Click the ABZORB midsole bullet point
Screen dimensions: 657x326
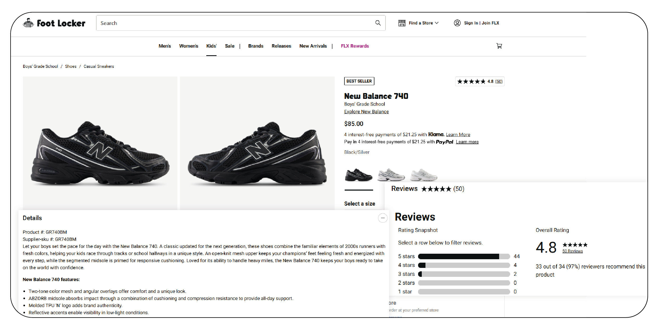pyautogui.click(x=161, y=299)
